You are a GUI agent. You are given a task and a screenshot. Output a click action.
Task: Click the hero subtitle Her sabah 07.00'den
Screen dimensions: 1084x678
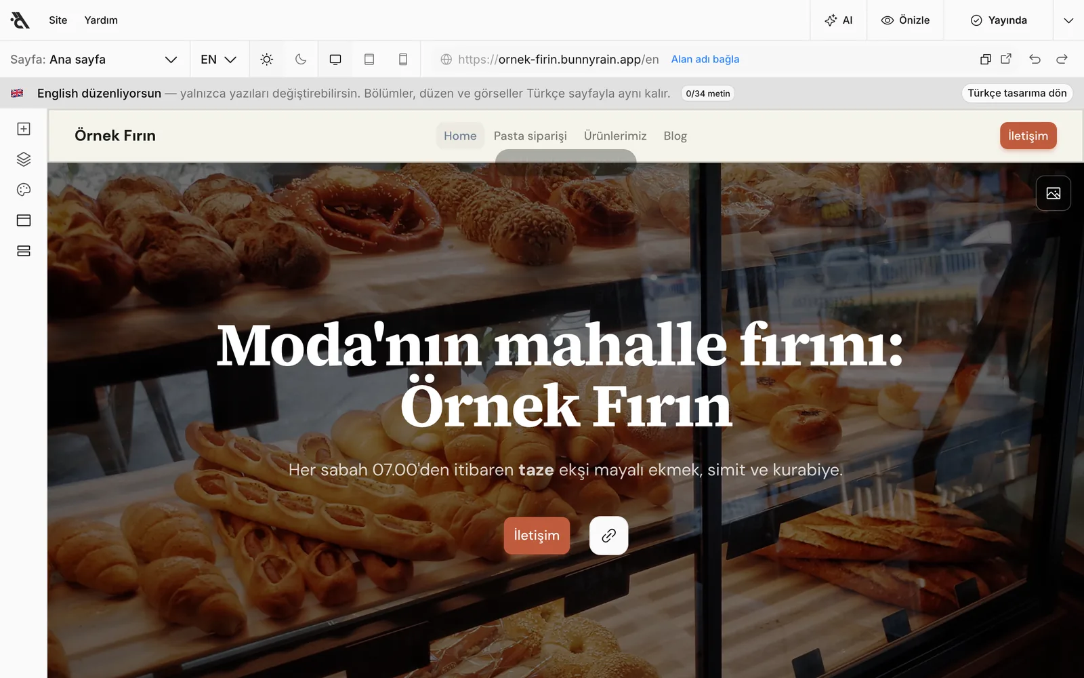point(566,470)
